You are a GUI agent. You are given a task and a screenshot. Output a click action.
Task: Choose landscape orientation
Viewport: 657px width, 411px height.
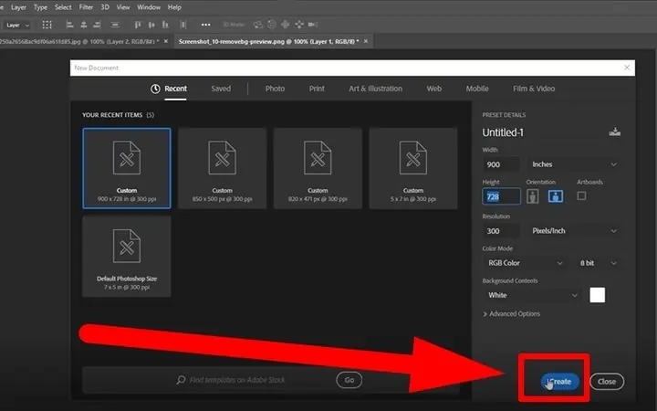[x=556, y=195]
